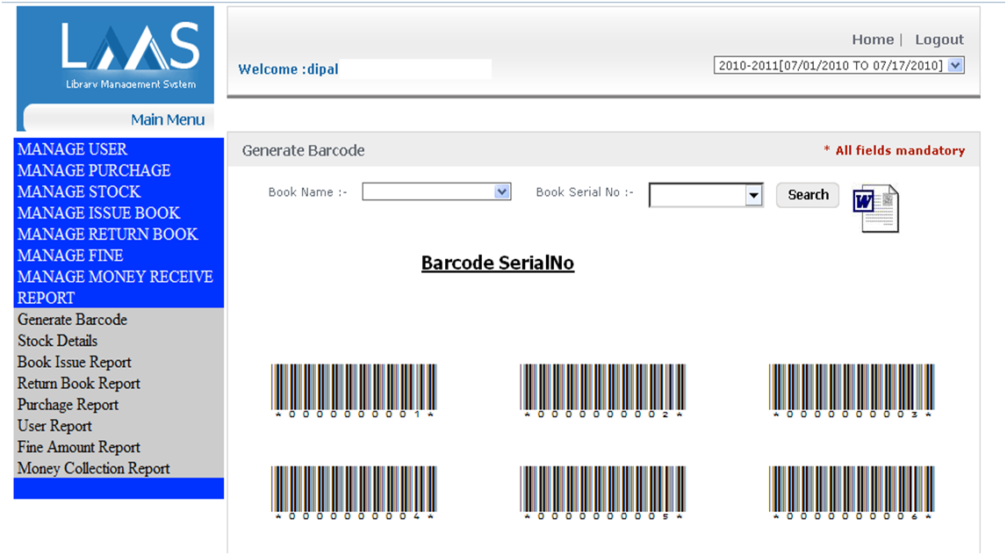Expand the session year 2010-2011 dropdown

pos(838,66)
